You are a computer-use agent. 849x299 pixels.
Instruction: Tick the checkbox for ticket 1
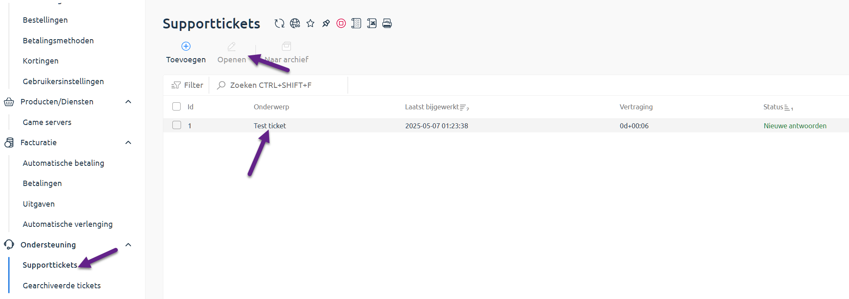pyautogui.click(x=176, y=125)
